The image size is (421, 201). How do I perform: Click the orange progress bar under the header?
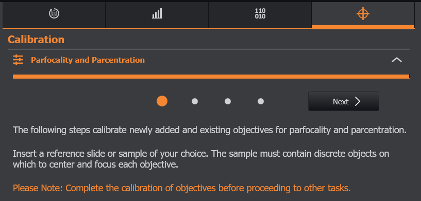click(x=211, y=77)
